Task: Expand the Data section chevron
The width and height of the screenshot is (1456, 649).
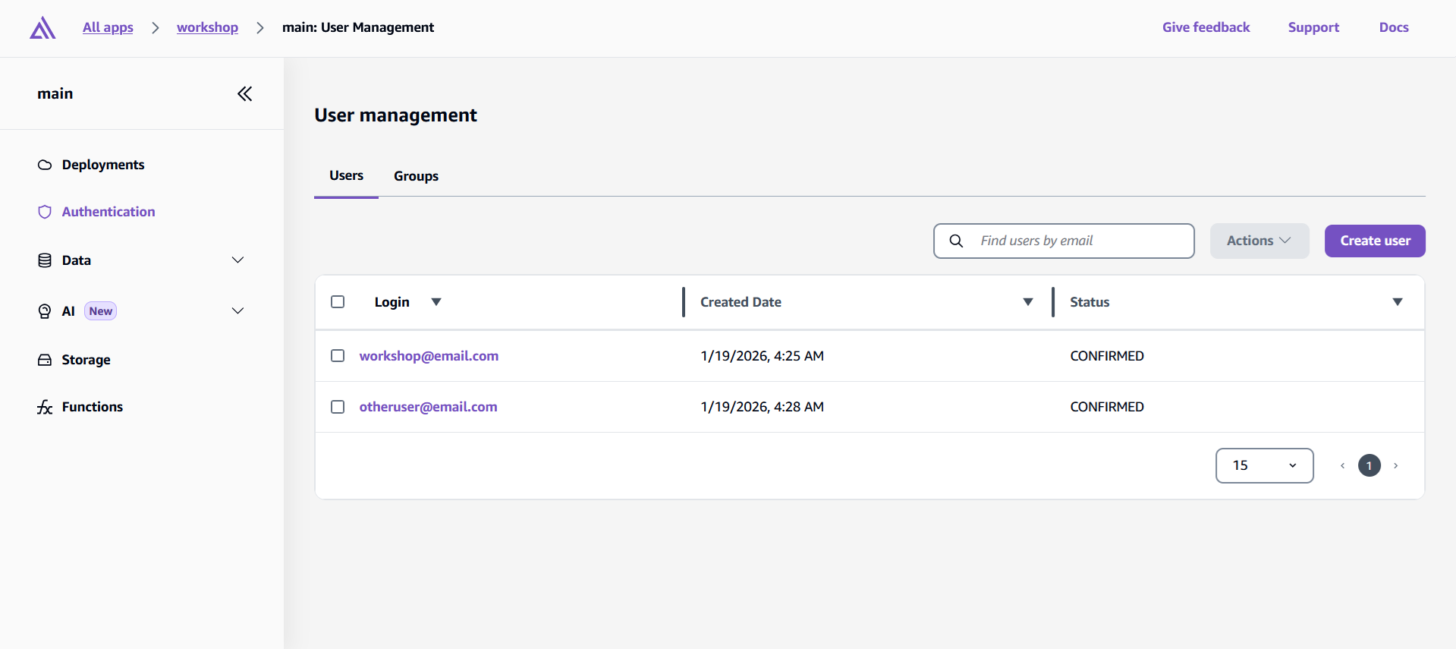Action: (x=237, y=260)
